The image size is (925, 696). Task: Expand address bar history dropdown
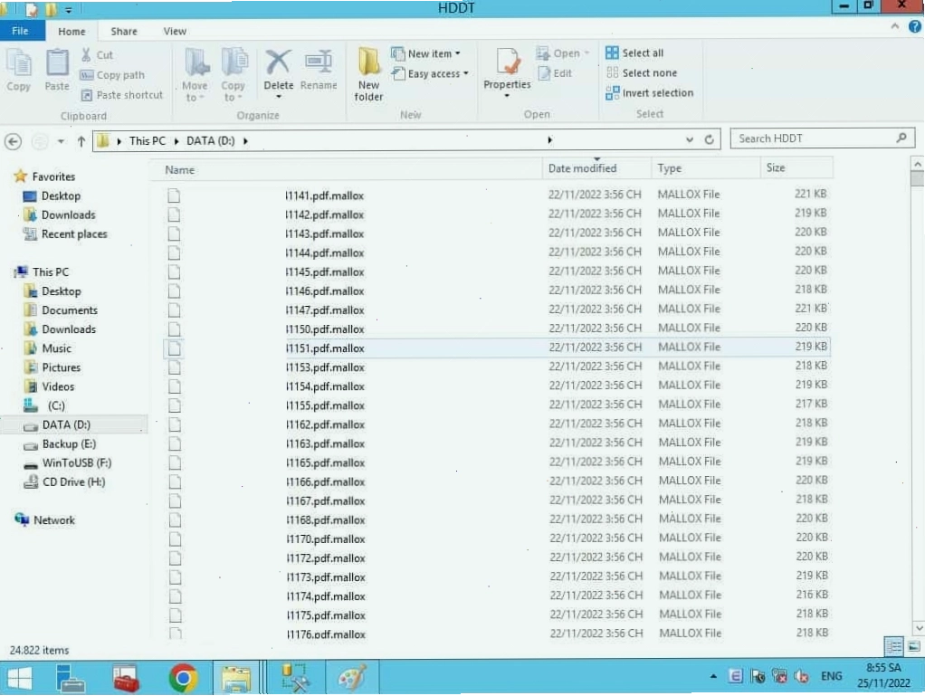coord(689,139)
